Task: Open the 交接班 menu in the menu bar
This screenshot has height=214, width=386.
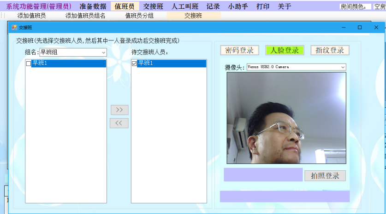Action: click(x=153, y=6)
